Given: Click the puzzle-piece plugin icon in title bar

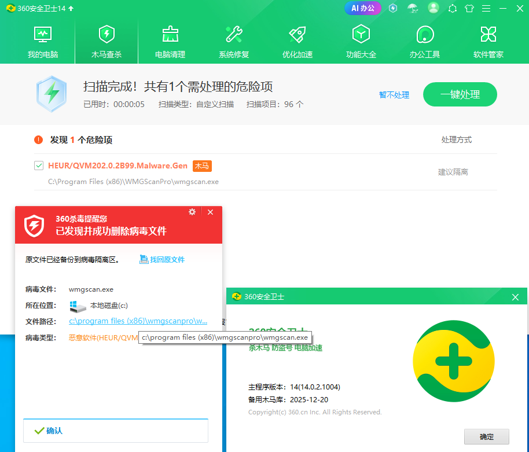Looking at the screenshot, I should pyautogui.click(x=453, y=9).
